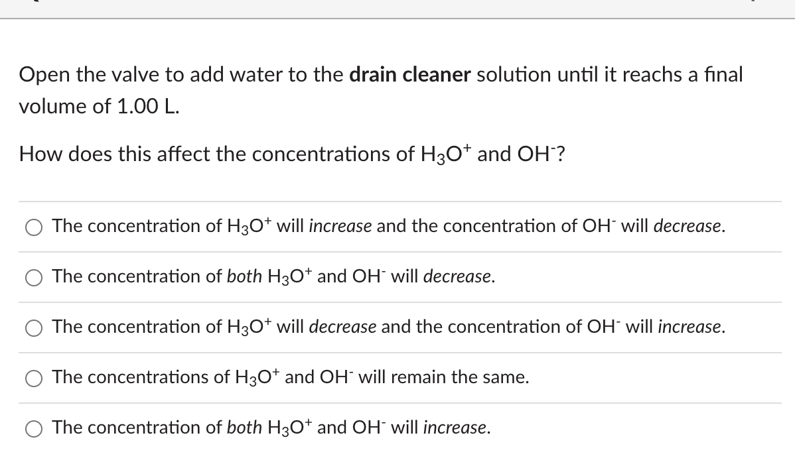Select radio for concentrations remain the same
The width and height of the screenshot is (795, 476).
click(x=34, y=379)
